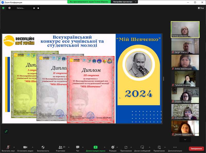The height and width of the screenshot is (153, 206).
Task: Select Оксана Борисенко video thumbnail
Action: click(185, 128)
